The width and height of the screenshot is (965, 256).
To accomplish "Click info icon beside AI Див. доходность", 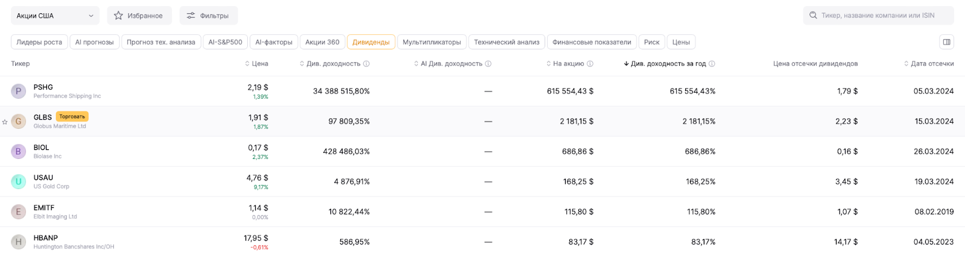I will [489, 64].
